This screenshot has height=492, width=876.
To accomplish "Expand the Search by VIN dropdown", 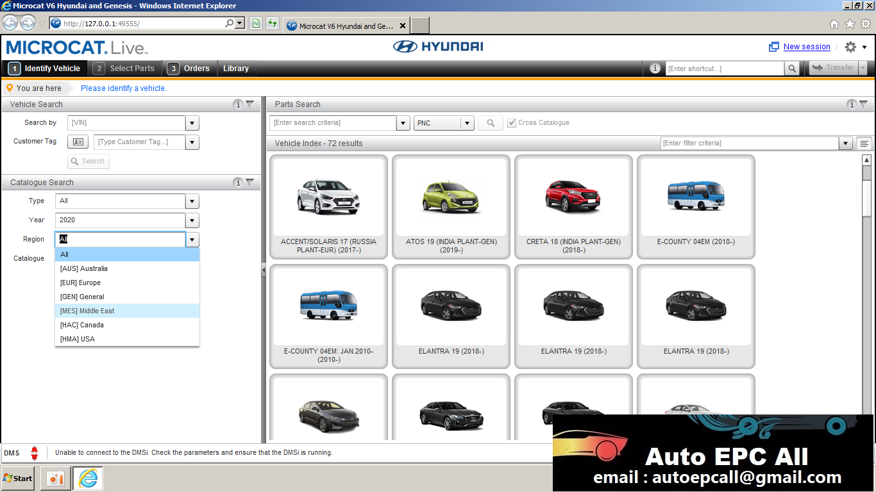I will coord(192,123).
